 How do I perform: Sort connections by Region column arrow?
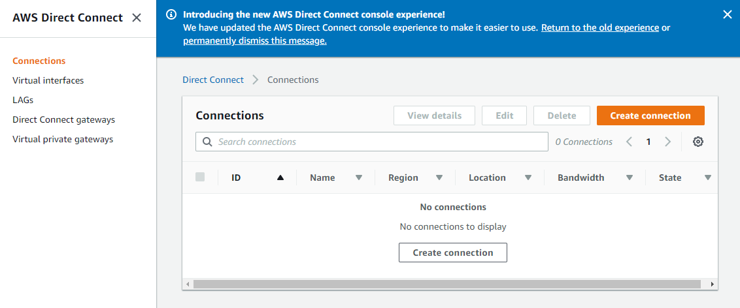coord(439,177)
